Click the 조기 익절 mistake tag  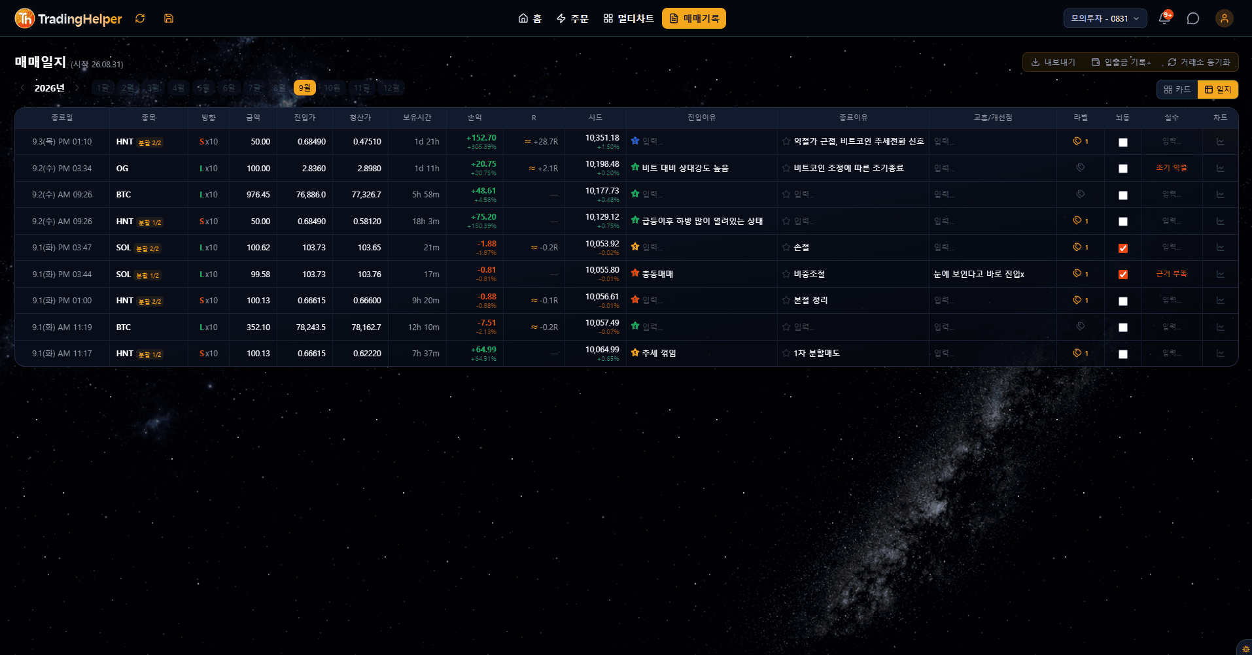point(1172,168)
